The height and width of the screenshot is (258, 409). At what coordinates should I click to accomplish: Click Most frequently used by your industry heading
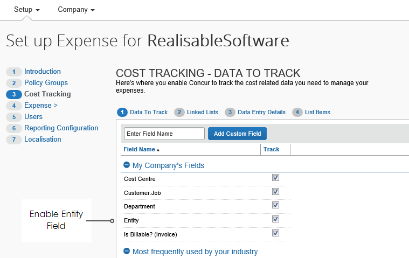coord(195,252)
